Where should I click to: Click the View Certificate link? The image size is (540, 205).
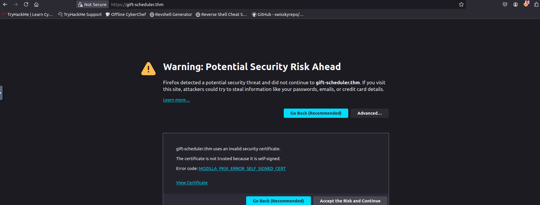[x=192, y=182]
